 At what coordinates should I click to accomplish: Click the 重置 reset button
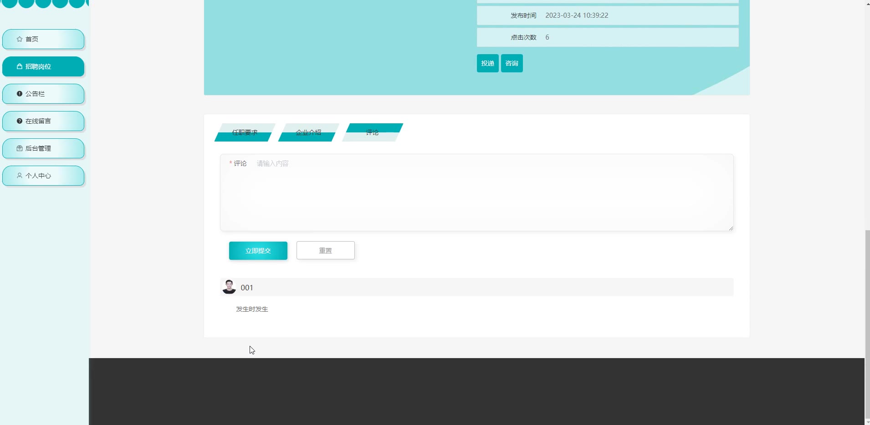325,251
